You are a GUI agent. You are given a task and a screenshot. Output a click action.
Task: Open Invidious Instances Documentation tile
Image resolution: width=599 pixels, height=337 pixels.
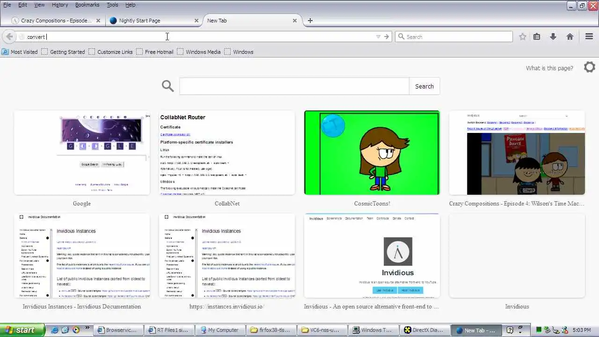point(82,256)
